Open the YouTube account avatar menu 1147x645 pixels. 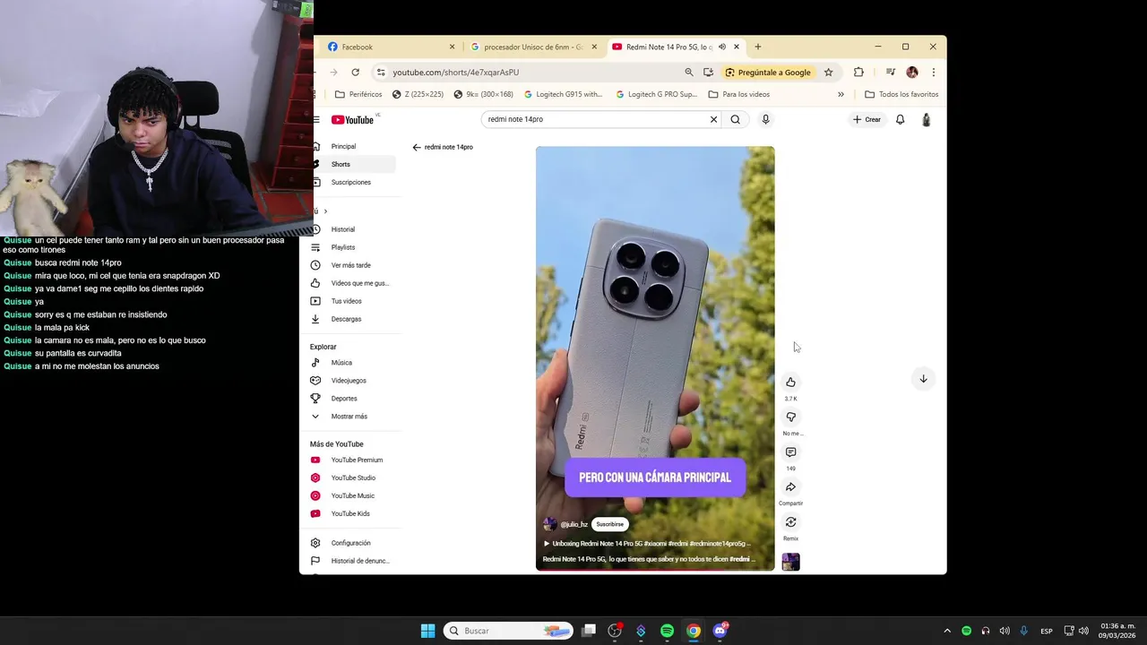(926, 119)
